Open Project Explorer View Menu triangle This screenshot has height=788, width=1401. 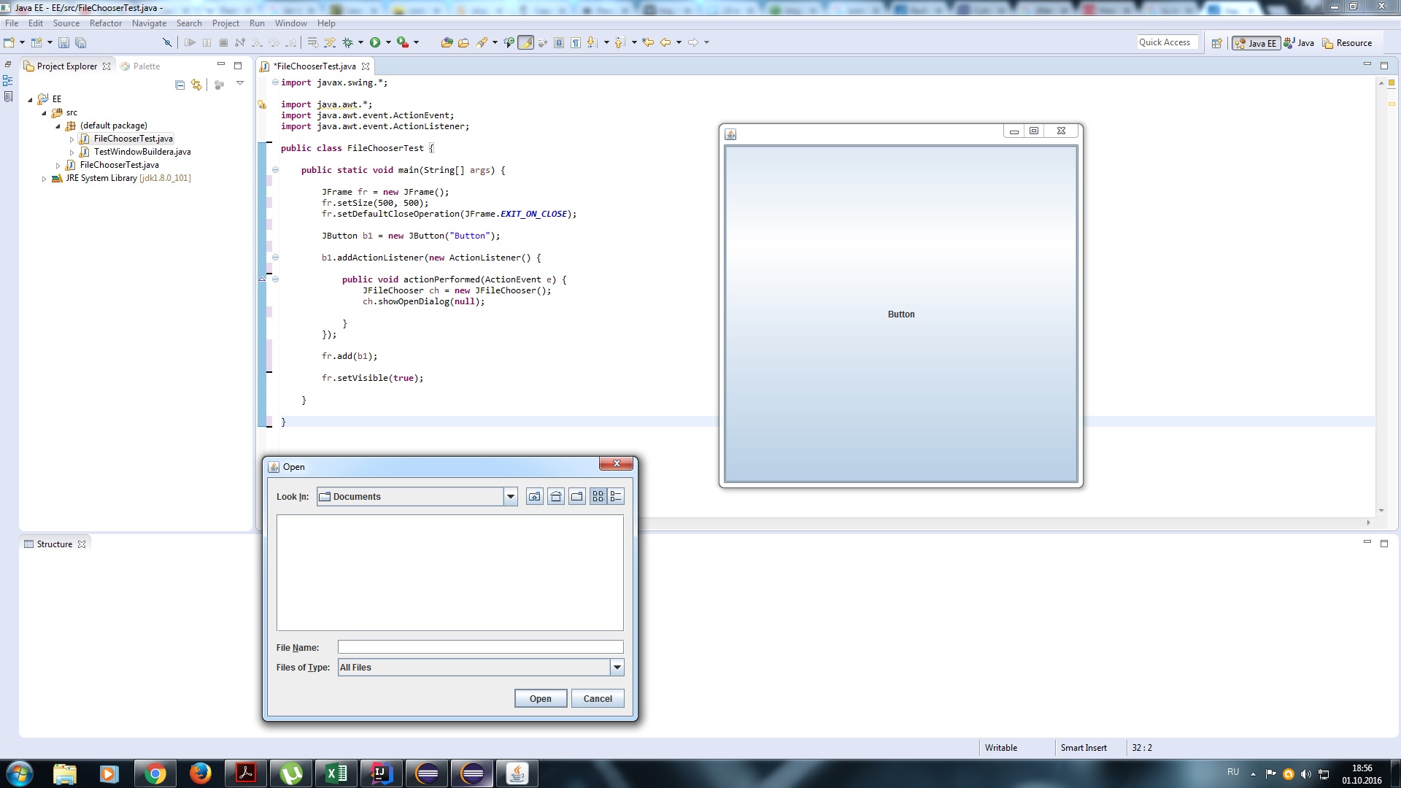click(239, 83)
